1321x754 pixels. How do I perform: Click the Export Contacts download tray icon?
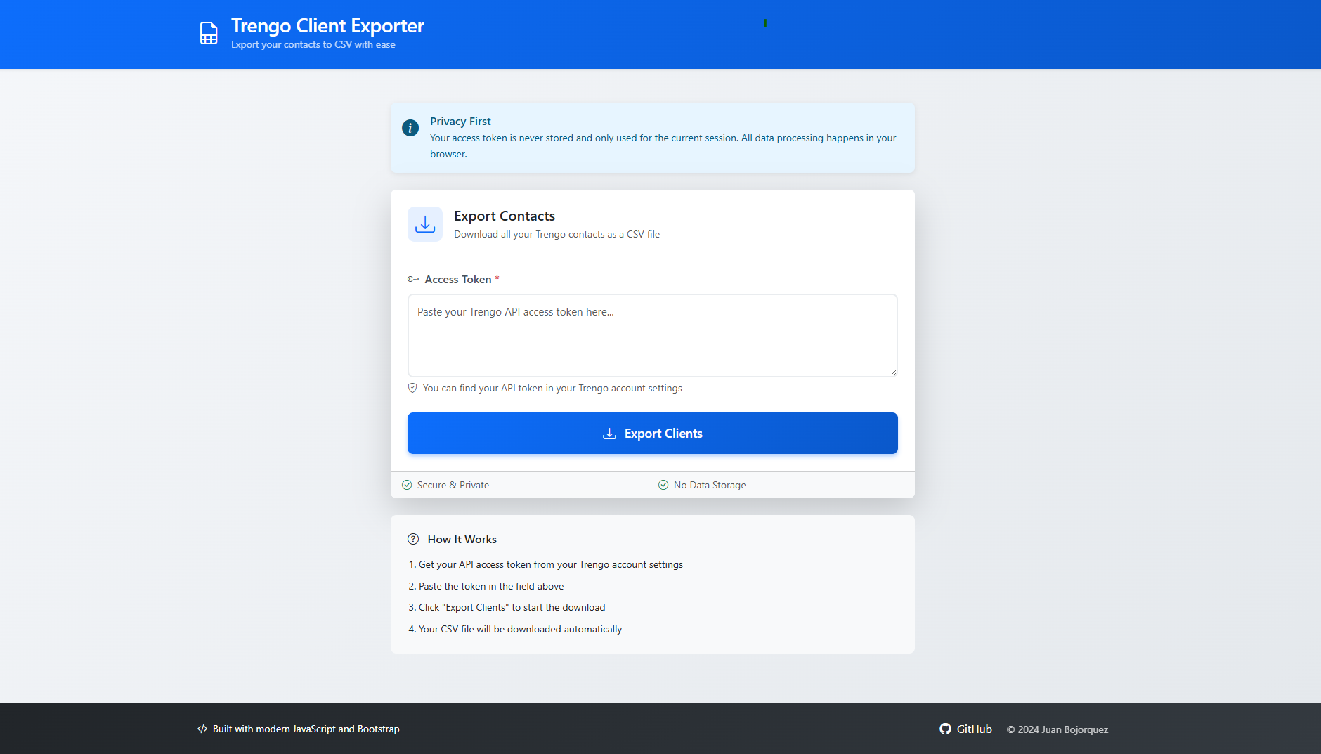click(x=425, y=224)
